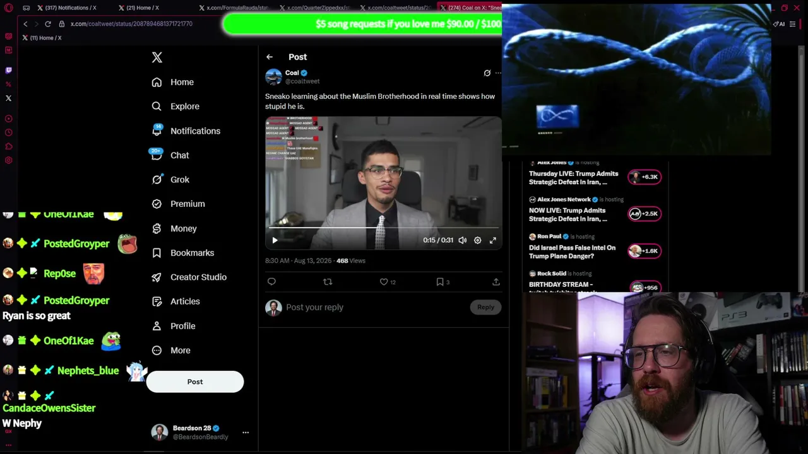Expand the video to fullscreen
Image resolution: width=808 pixels, height=454 pixels.
click(x=493, y=240)
